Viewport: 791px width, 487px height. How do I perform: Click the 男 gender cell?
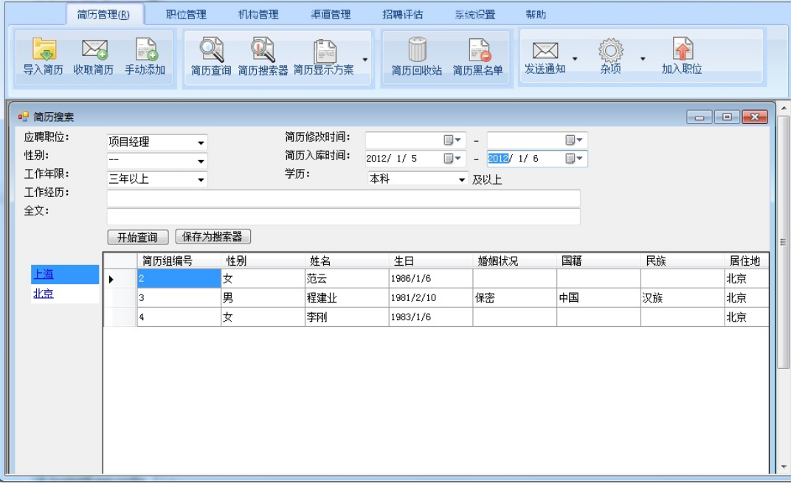(x=263, y=298)
